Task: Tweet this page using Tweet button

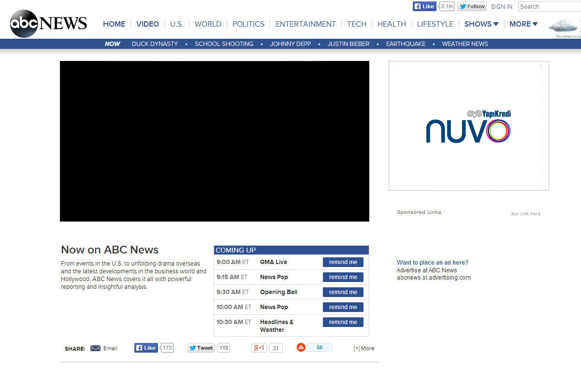Action: pyautogui.click(x=201, y=348)
